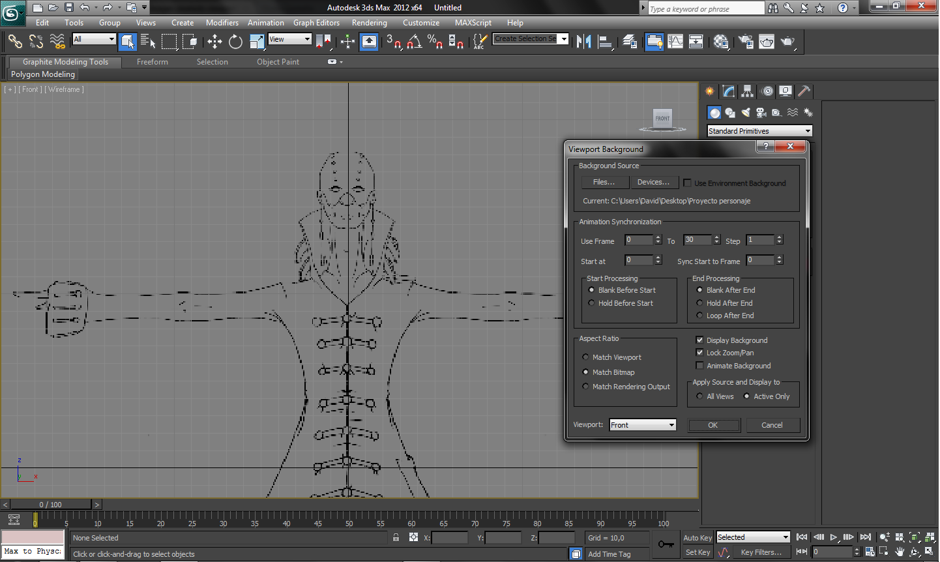Enable Use Environment Background checkbox
The width and height of the screenshot is (940, 562).
(x=687, y=183)
